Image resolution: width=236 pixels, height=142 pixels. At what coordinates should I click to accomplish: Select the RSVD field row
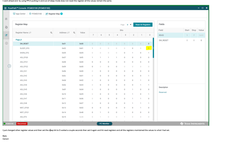181,35
